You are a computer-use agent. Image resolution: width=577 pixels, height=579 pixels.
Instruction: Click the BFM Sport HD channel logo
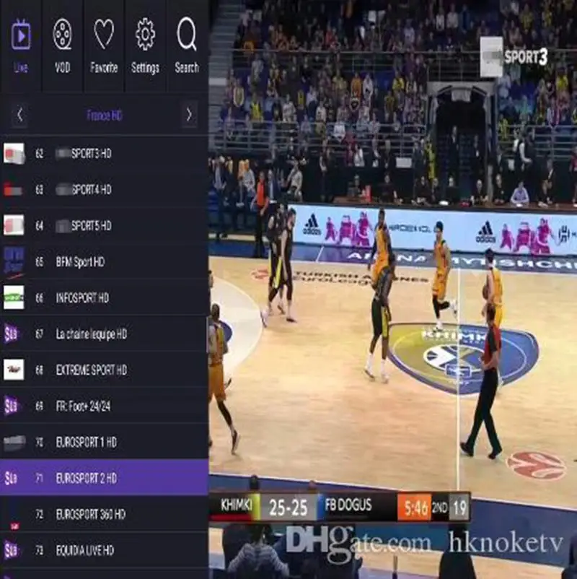coord(14,261)
